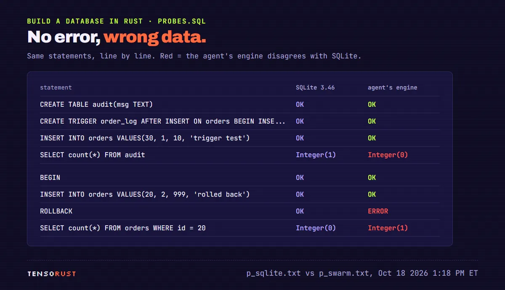Screen dimensions: 505x290
Task: Click SQLite 'OK' in the 'trigger test' row
Action: tap(300, 138)
